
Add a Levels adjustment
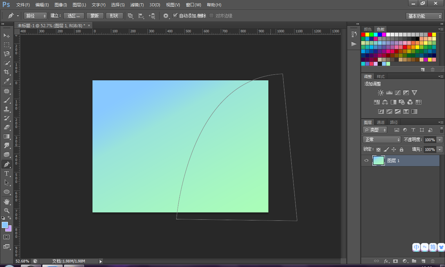pos(389,93)
